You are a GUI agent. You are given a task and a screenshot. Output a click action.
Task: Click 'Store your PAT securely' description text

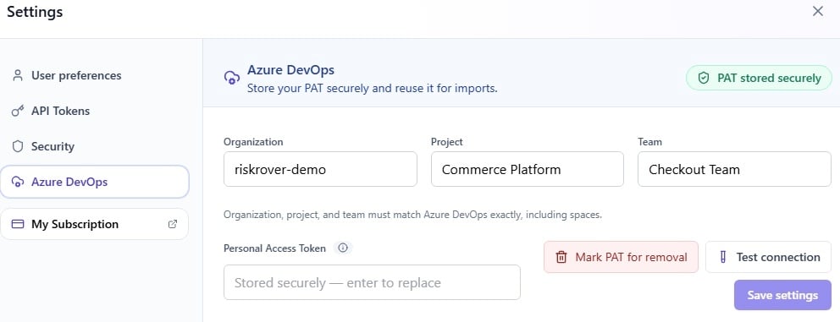pos(373,88)
